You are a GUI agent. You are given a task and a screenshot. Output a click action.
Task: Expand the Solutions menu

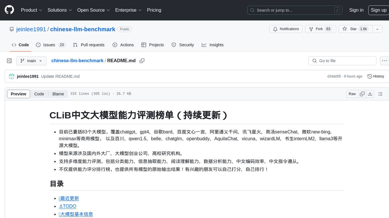[60, 10]
